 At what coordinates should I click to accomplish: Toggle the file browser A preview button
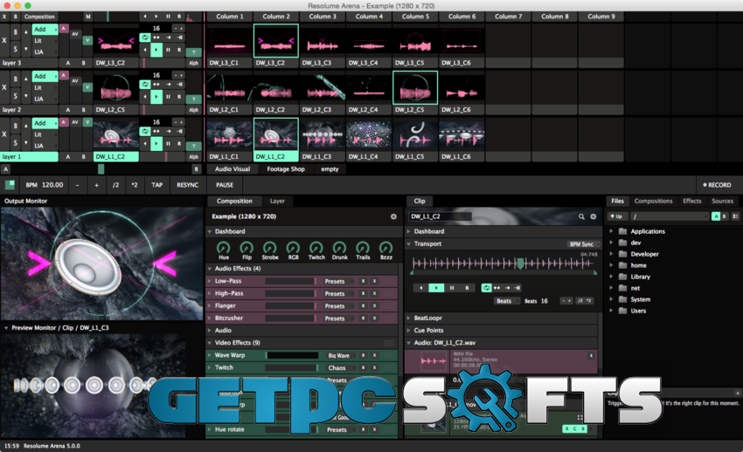[716, 216]
